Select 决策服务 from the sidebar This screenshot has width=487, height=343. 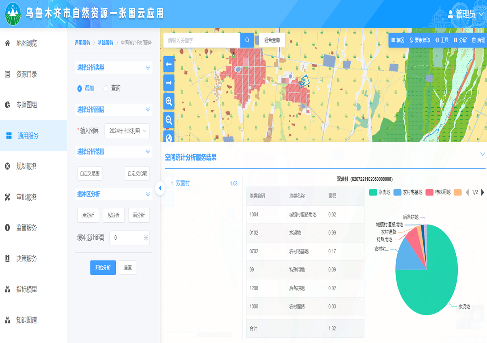point(33,259)
